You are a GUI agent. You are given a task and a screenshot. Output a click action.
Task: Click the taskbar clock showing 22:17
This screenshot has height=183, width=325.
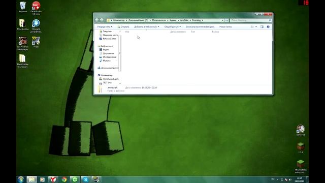tap(299, 179)
